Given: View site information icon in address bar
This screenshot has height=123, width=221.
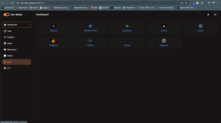Looking at the screenshot, I should click(18, 3).
